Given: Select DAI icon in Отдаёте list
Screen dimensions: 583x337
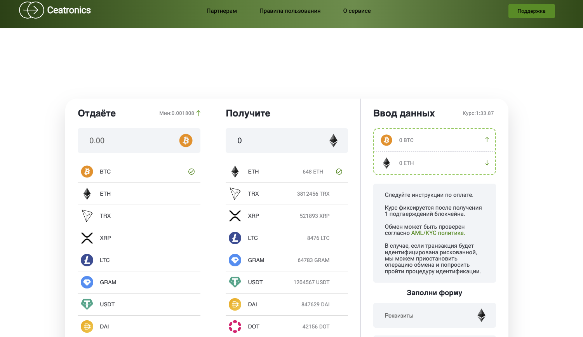Looking at the screenshot, I should pyautogui.click(x=87, y=327).
